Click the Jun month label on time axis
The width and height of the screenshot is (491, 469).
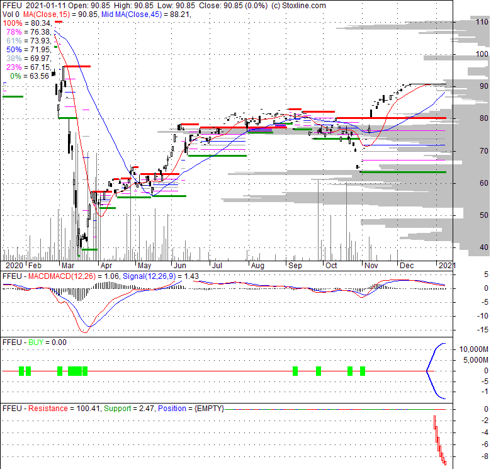[x=180, y=266]
